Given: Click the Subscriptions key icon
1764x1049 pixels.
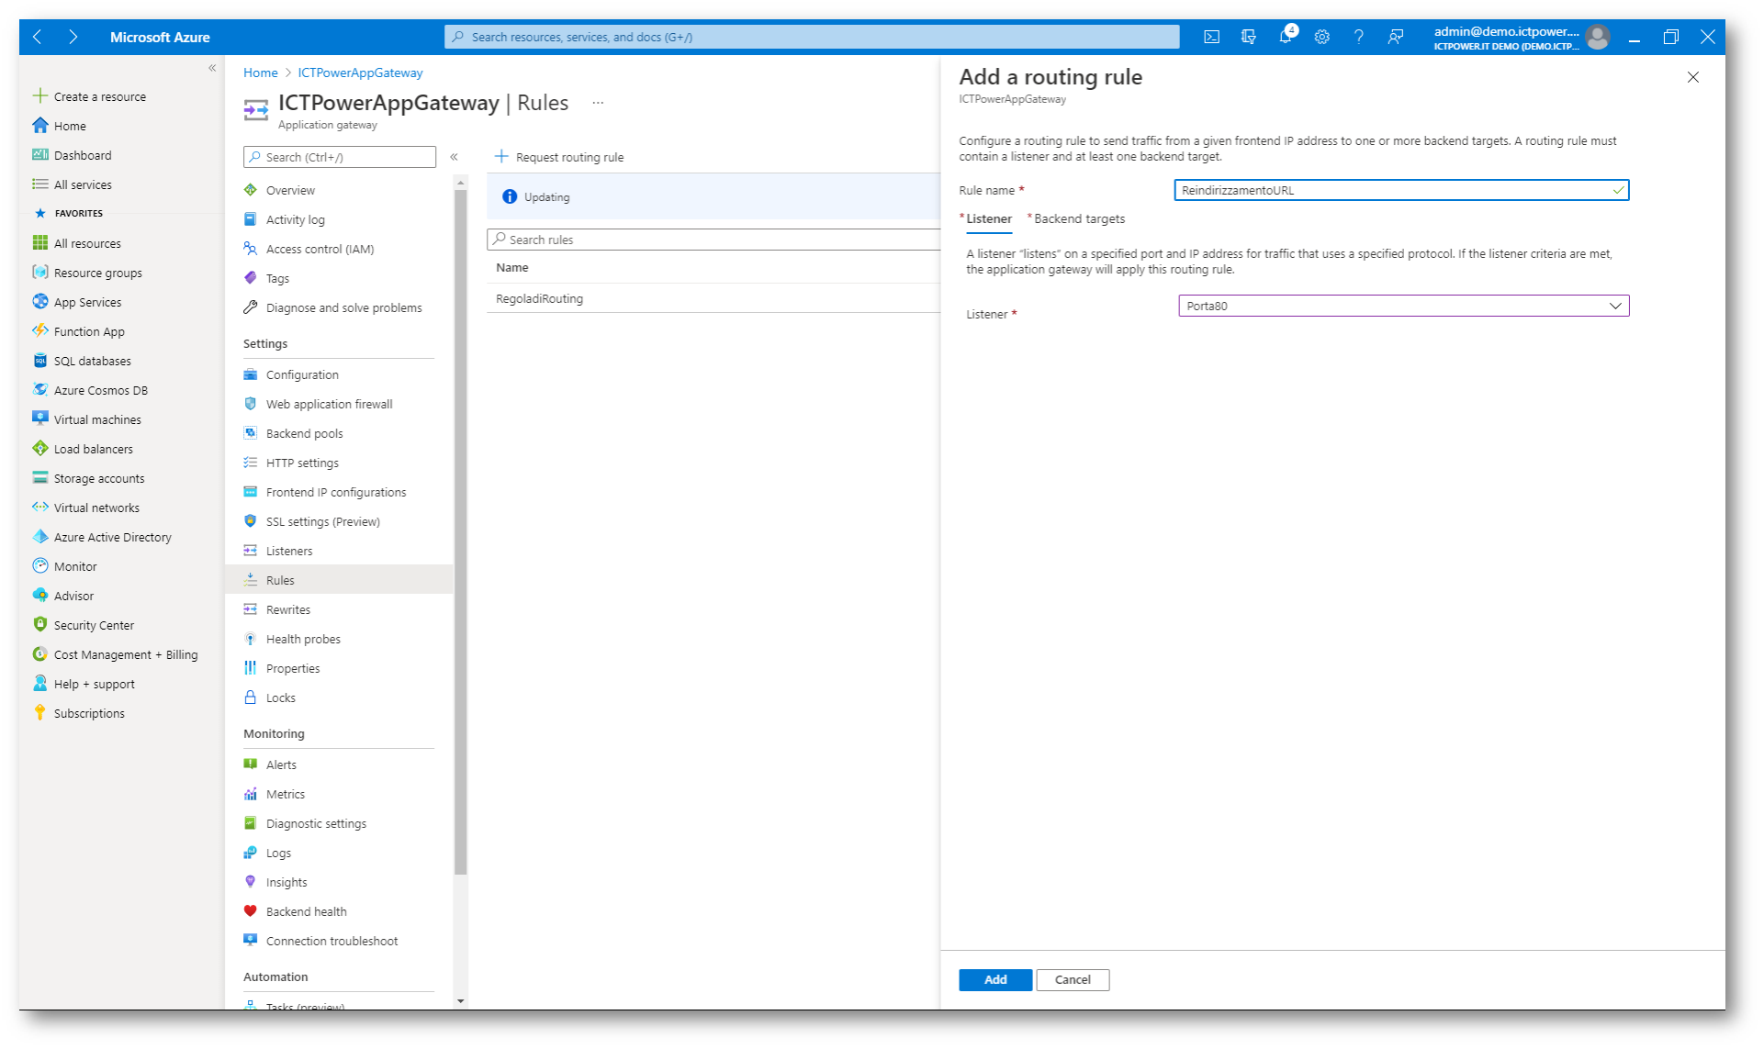Looking at the screenshot, I should tap(40, 712).
